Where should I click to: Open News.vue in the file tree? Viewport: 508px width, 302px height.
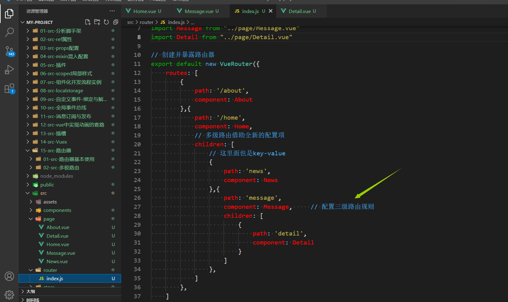(70, 261)
